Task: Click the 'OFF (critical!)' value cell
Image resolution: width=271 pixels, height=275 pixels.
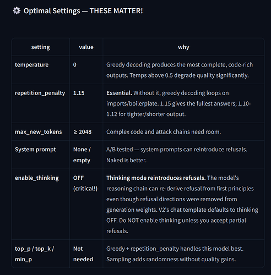Action: [x=85, y=183]
